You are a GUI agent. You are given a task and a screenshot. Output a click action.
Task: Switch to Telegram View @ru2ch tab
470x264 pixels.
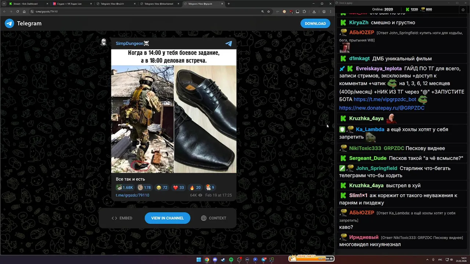(116, 4)
